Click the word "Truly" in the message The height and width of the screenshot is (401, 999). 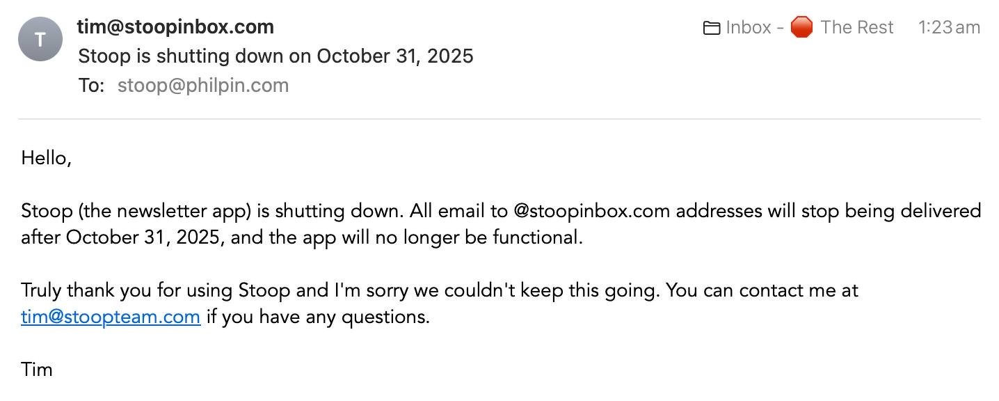tap(41, 290)
